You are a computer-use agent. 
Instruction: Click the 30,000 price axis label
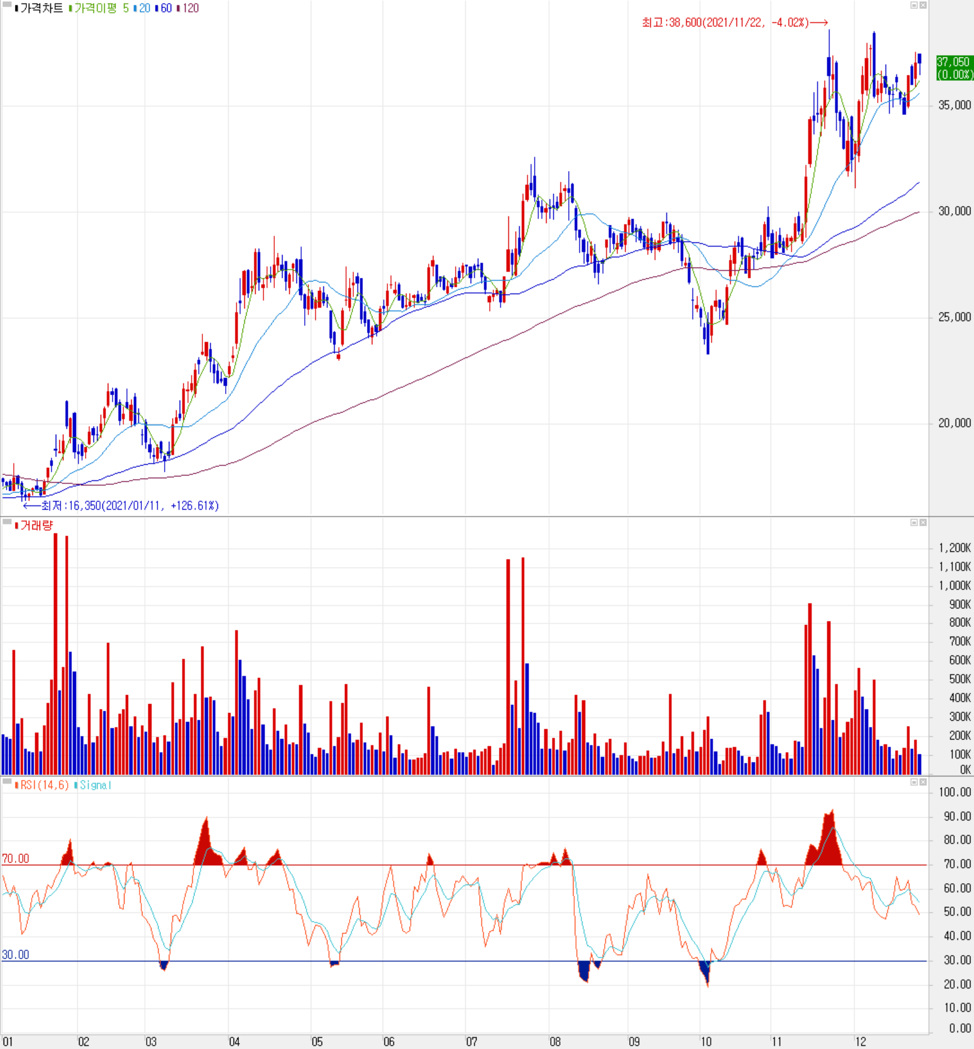(x=954, y=211)
